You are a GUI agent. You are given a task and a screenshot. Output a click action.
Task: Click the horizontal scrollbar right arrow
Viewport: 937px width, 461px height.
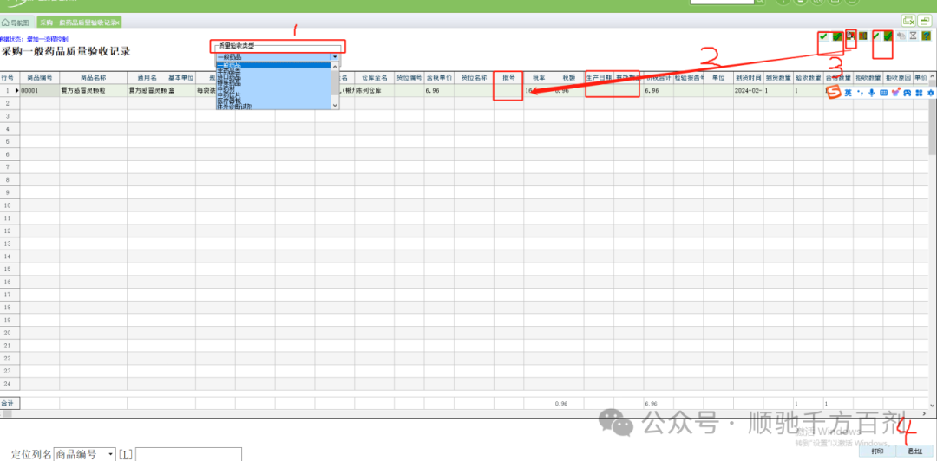click(x=926, y=413)
